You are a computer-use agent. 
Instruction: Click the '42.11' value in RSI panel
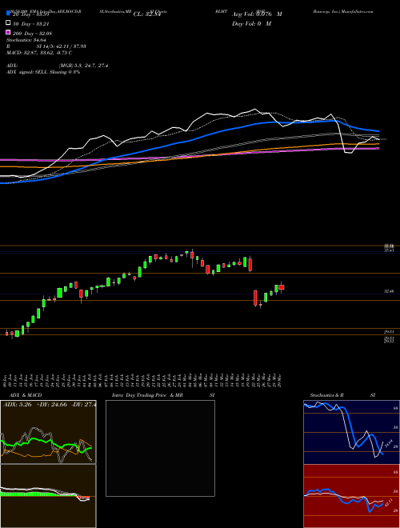387,502
